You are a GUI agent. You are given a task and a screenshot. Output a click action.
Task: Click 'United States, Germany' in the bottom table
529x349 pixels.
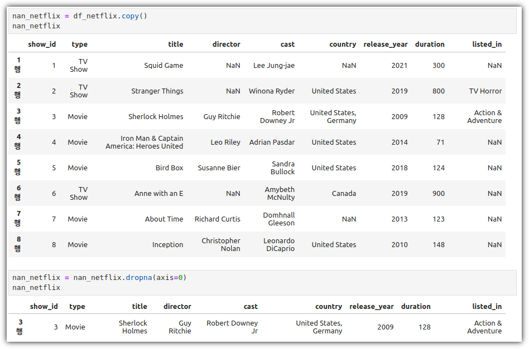click(319, 327)
